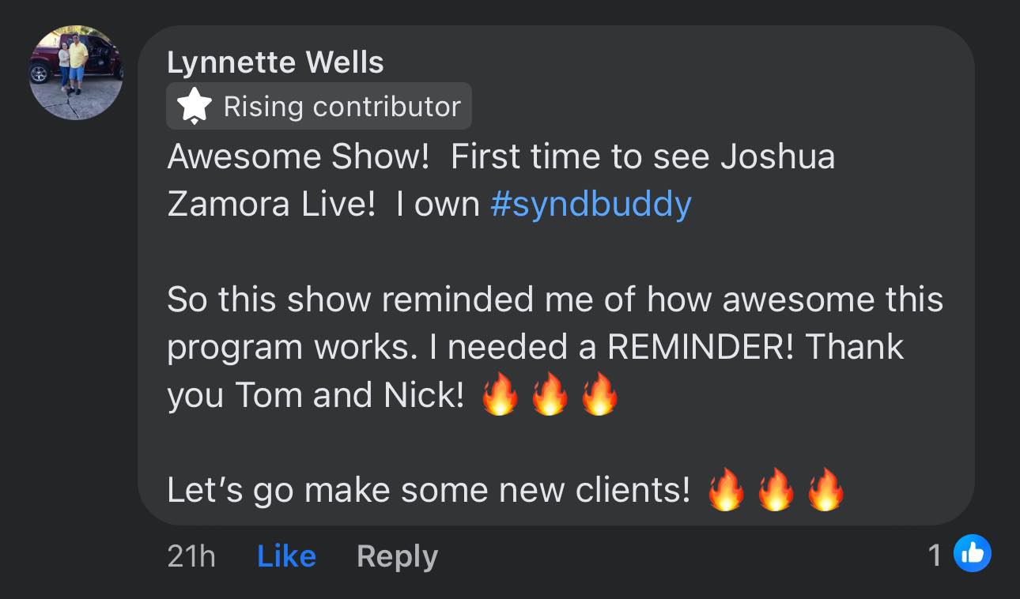Click the "Let's go make some new clients!" line
Image resolution: width=1020 pixels, height=599 pixels.
click(429, 491)
